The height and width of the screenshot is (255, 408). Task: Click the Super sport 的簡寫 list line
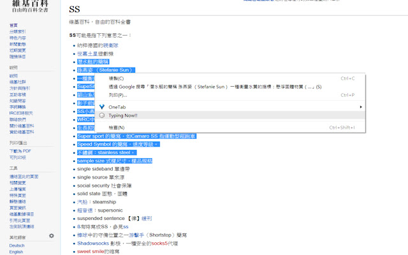click(136, 136)
